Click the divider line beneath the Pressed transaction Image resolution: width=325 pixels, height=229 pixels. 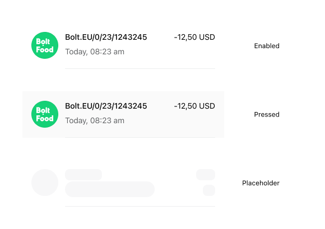coord(140,137)
